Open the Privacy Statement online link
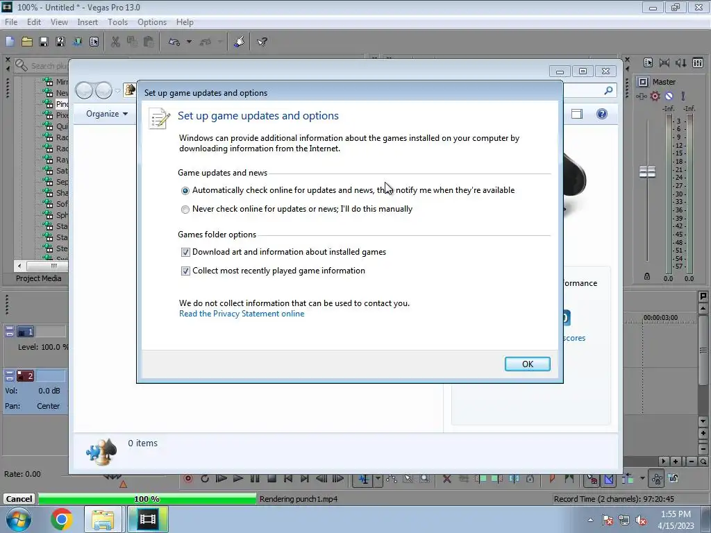711x533 pixels. tap(242, 314)
